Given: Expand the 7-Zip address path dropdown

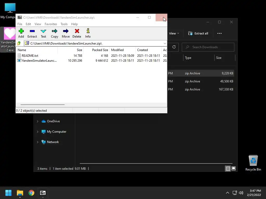Looking at the screenshot, I should [165, 44].
